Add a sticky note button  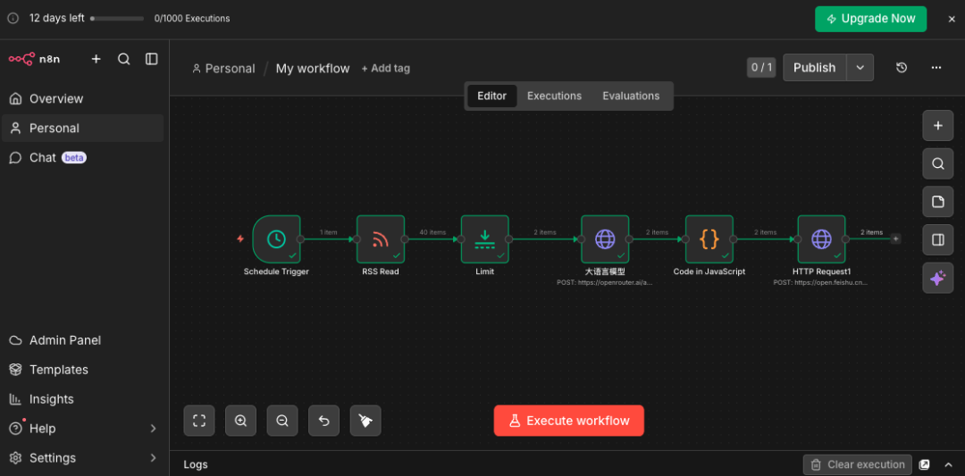coord(938,202)
